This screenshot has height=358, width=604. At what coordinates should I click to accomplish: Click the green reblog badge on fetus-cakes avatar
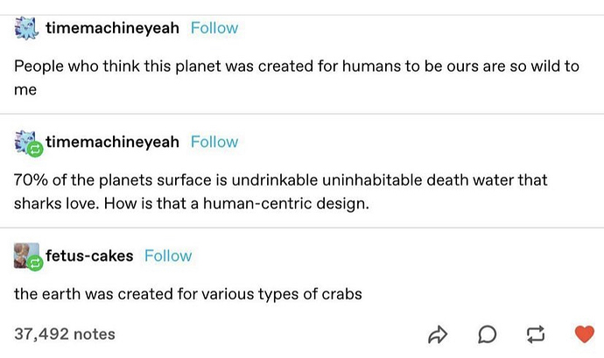coord(36,263)
